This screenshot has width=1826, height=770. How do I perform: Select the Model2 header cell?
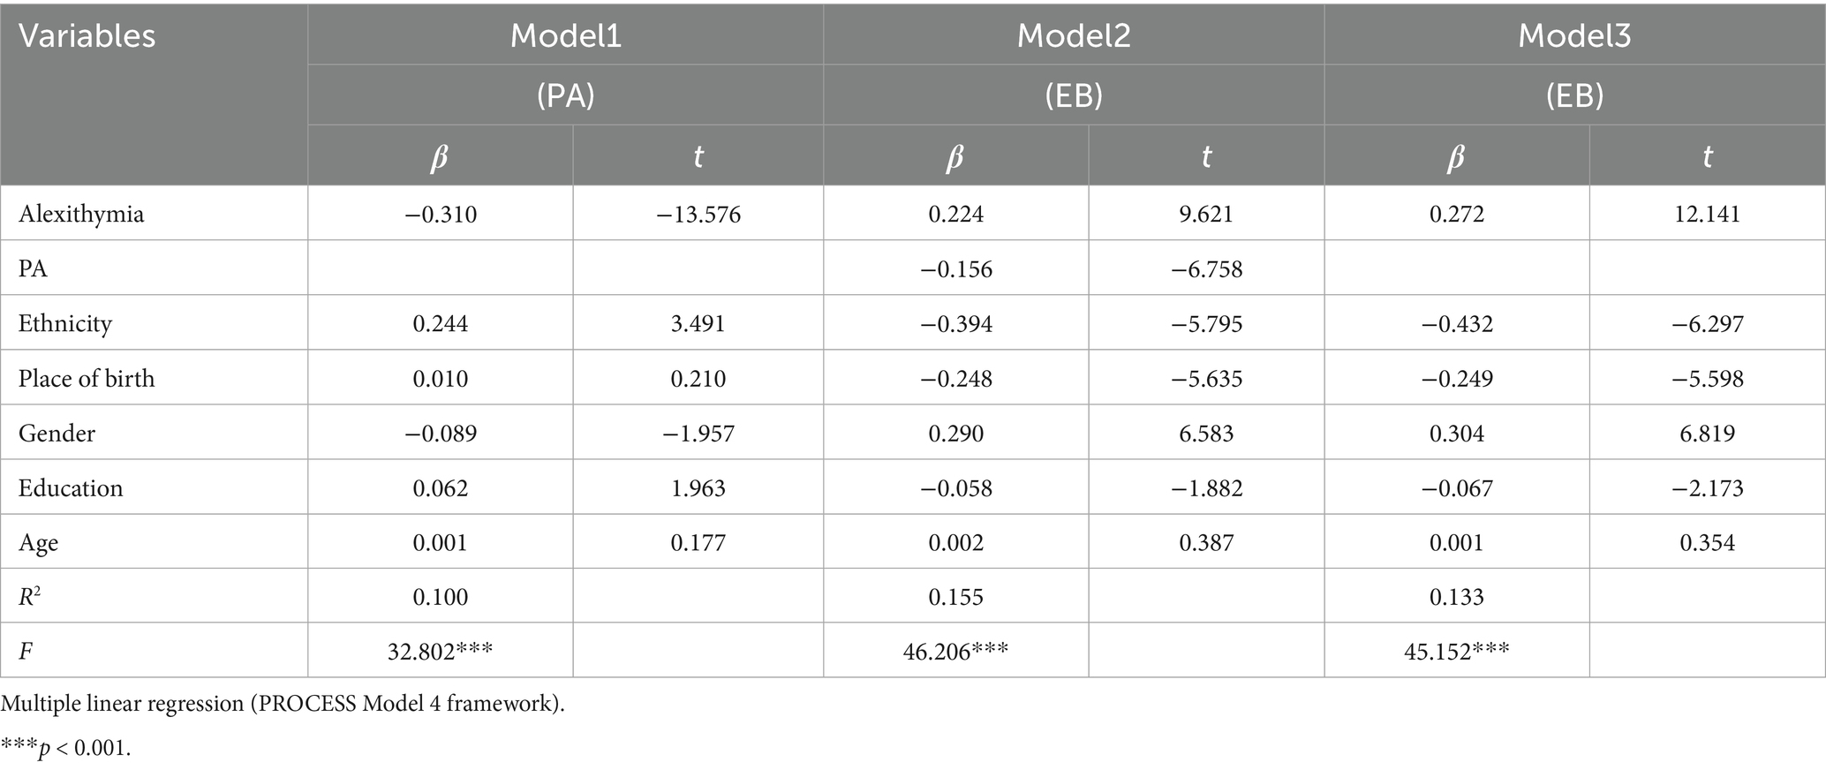(1073, 35)
